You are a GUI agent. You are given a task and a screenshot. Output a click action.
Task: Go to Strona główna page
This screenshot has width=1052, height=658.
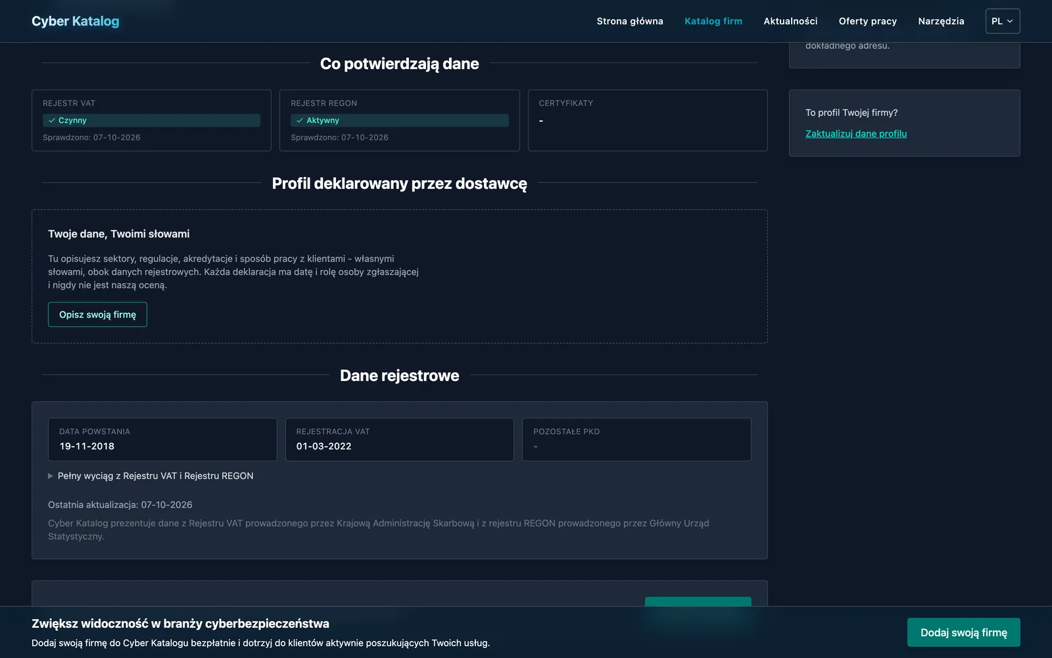click(x=630, y=21)
